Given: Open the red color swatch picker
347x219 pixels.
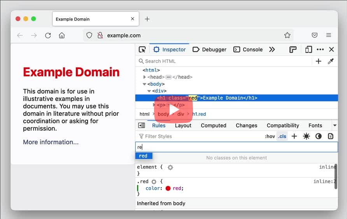Looking at the screenshot, I should (x=168, y=188).
